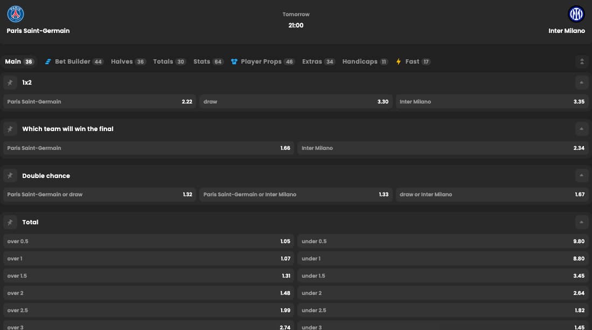Open the Bet Builder tab
The image size is (592, 330).
[x=74, y=61]
